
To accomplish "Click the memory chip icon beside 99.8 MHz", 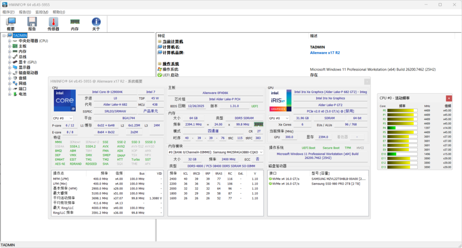I will (x=259, y=124).
